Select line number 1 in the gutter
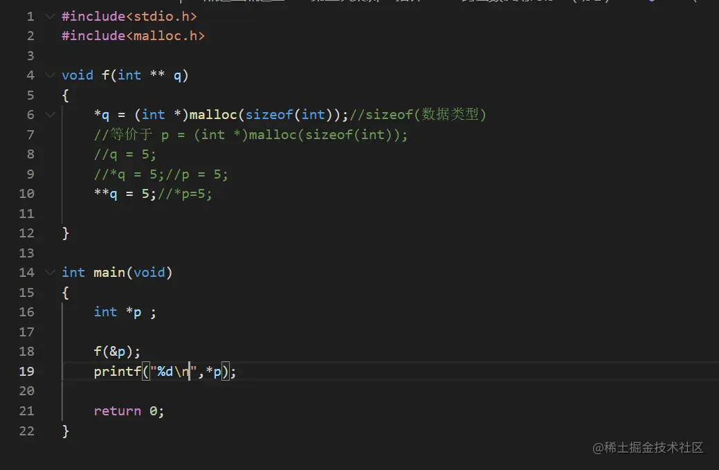This screenshot has width=719, height=470. (30, 17)
